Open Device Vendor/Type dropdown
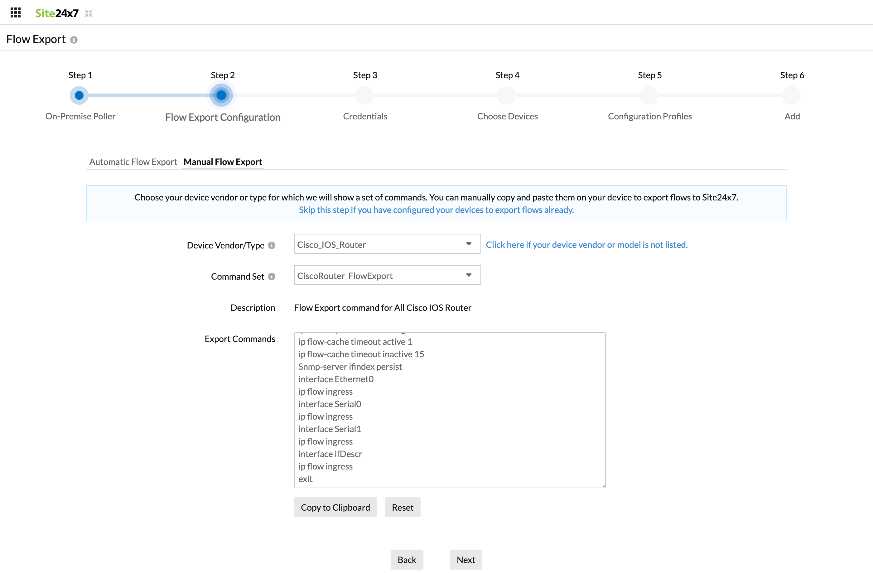This screenshot has width=873, height=573. click(387, 244)
